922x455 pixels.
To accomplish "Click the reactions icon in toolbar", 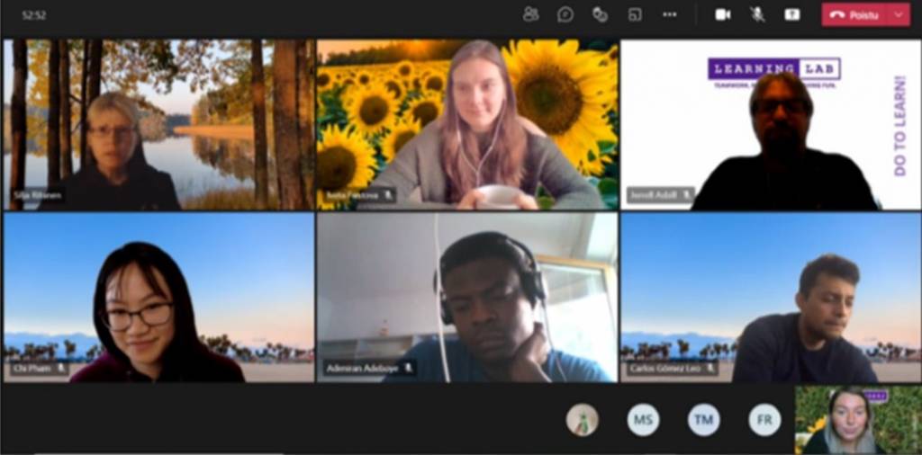I will pos(600,14).
